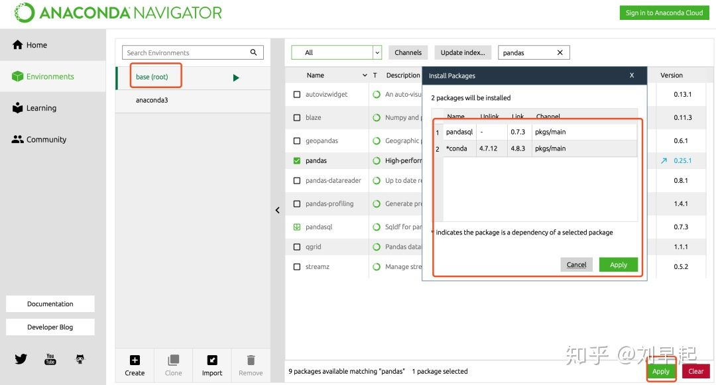The height and width of the screenshot is (385, 716).
Task: Click status circle icon for pandasql
Action: pyautogui.click(x=377, y=227)
